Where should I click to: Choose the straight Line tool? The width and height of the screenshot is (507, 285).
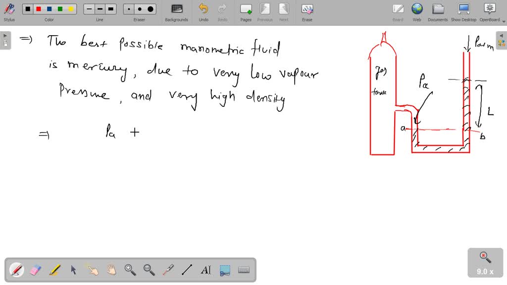coord(186,270)
